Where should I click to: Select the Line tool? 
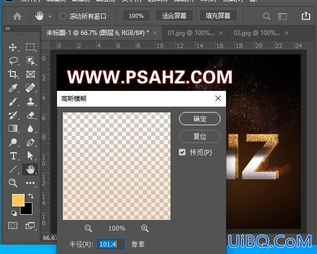(x=13, y=169)
